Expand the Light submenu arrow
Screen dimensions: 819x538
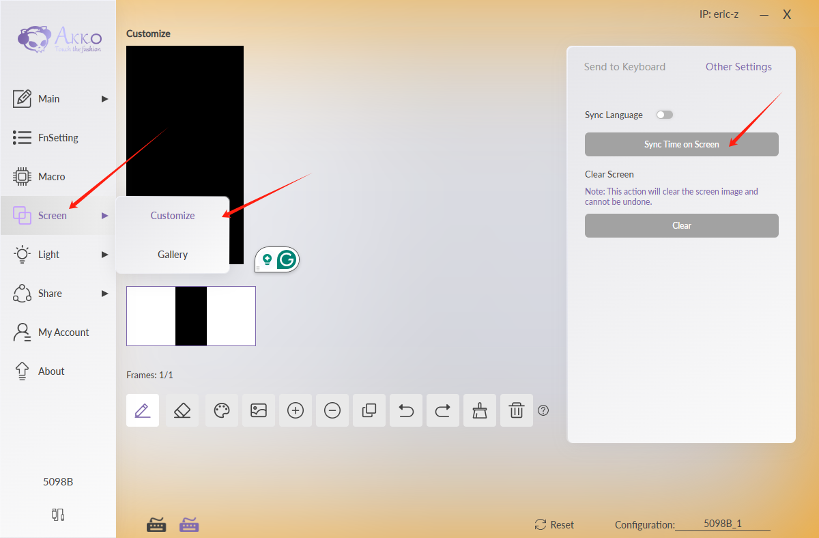[x=105, y=255]
